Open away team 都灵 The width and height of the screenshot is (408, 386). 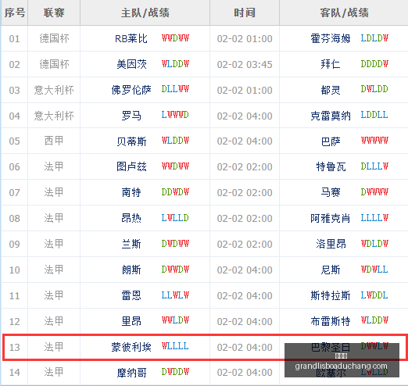pos(331,90)
